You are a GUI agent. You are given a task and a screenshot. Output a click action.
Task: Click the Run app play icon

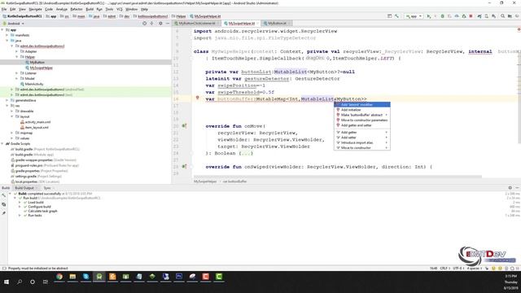click(429, 16)
